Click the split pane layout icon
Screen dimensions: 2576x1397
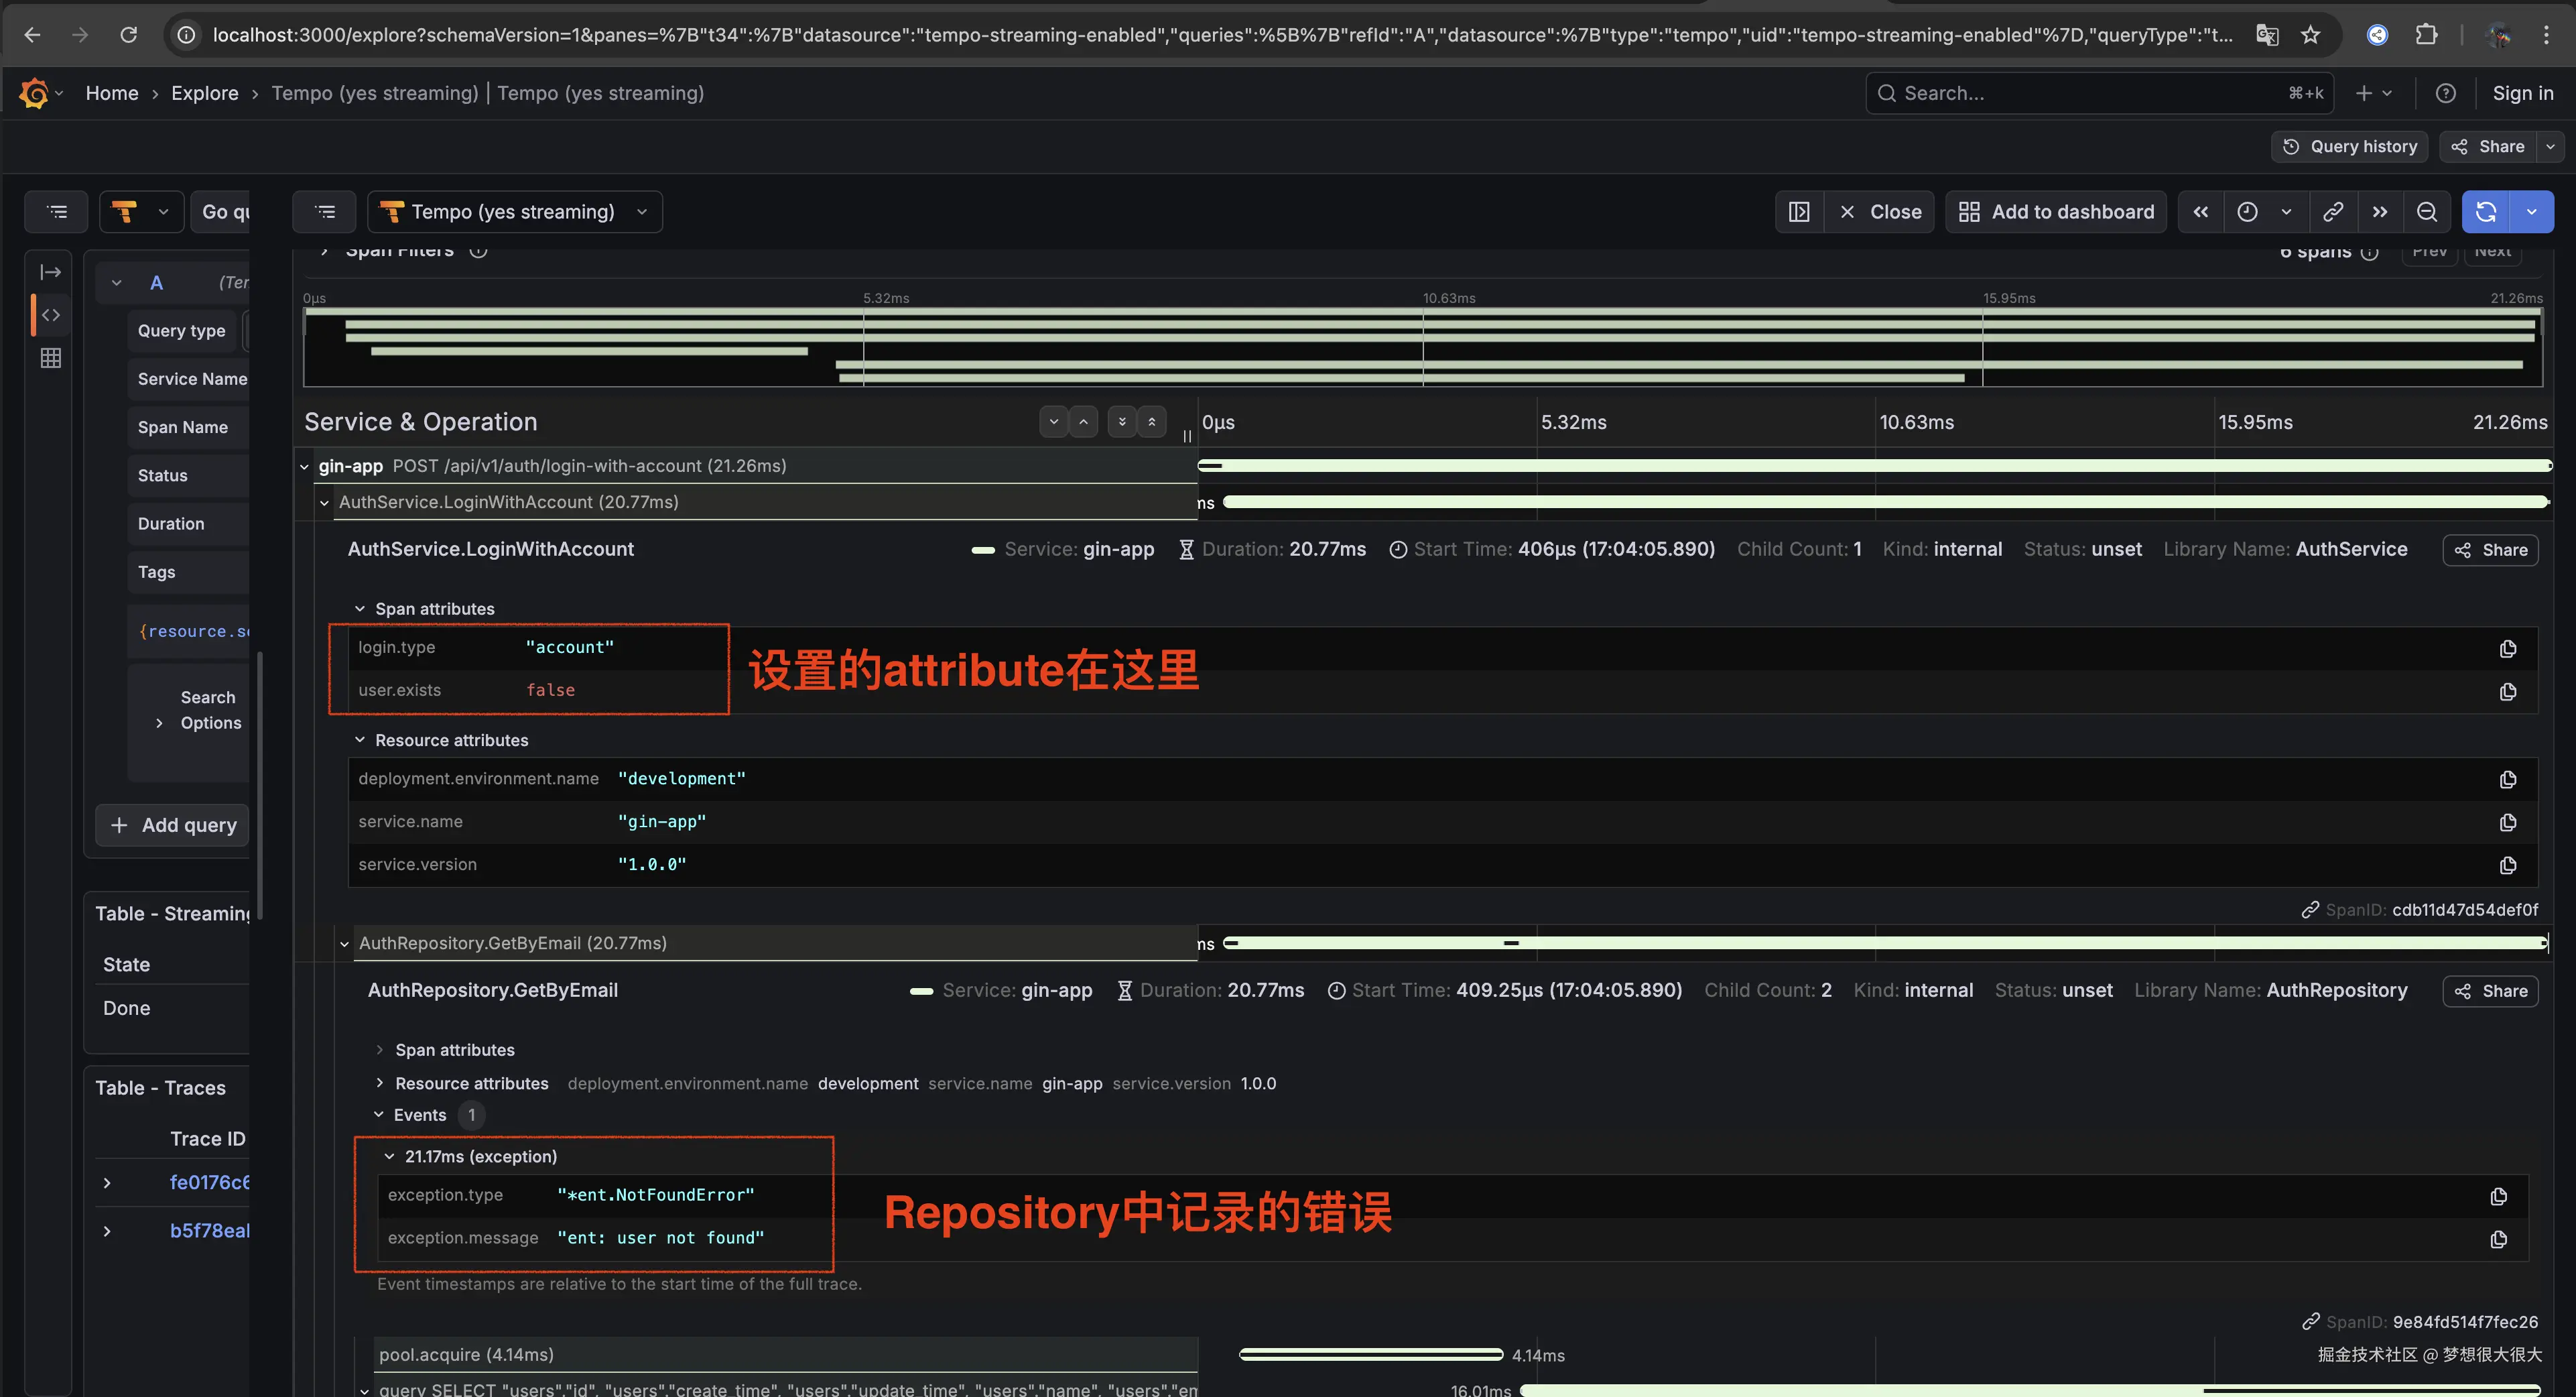click(x=1799, y=212)
